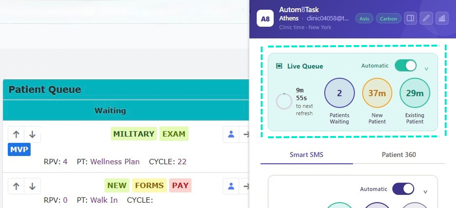The height and width of the screenshot is (208, 456).
Task: Click the Walk In value
Action: [x=104, y=200]
